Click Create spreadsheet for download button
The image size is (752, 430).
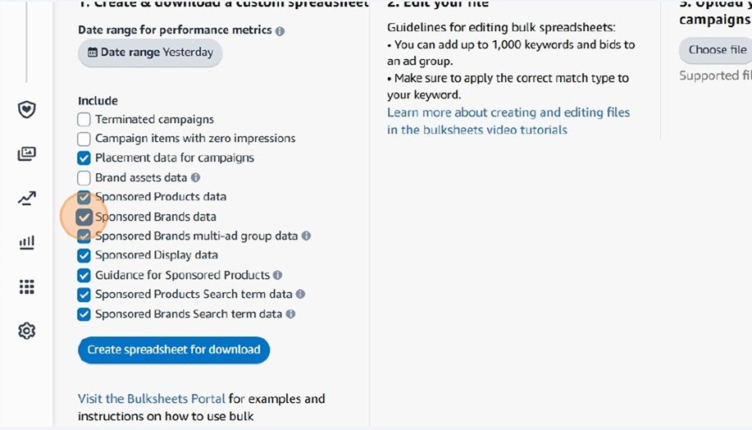174,350
